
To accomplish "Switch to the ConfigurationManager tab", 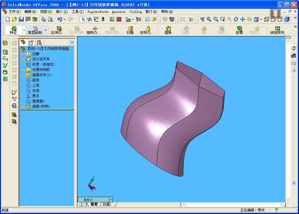I will coord(39,42).
